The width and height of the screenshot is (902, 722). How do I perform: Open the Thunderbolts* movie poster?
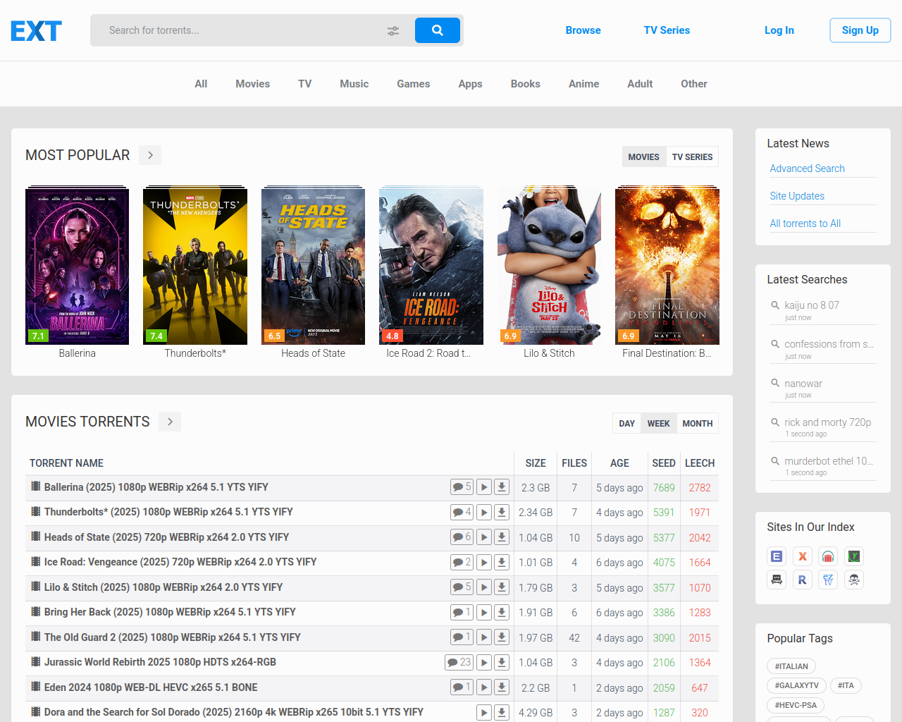point(195,267)
